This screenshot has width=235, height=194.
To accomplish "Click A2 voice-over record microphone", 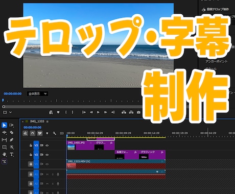I will pos(58,184).
